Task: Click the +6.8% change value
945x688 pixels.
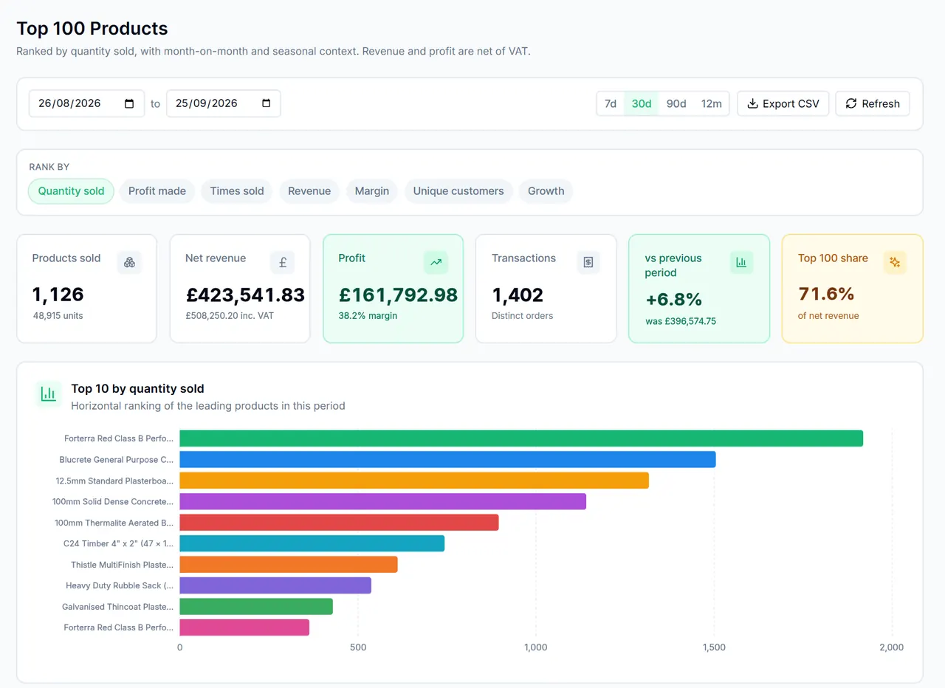Action: point(673,300)
